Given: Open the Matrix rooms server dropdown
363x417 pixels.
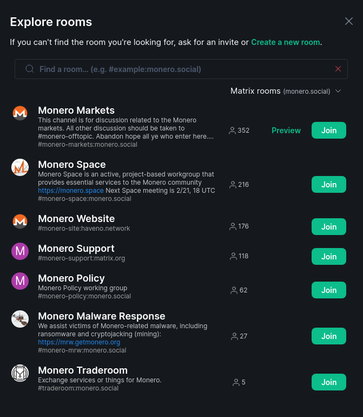Looking at the screenshot, I should coord(286,91).
